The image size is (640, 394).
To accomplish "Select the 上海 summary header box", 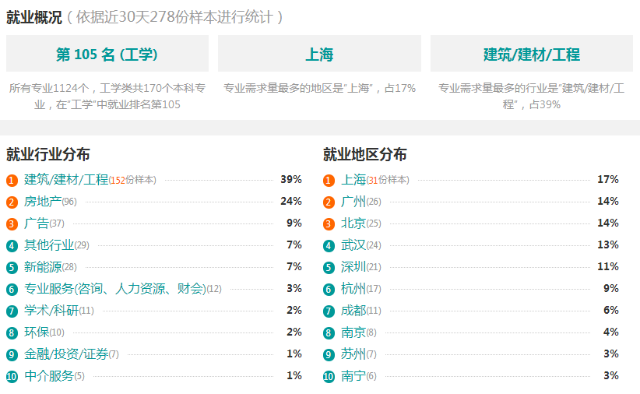I will pos(319,54).
